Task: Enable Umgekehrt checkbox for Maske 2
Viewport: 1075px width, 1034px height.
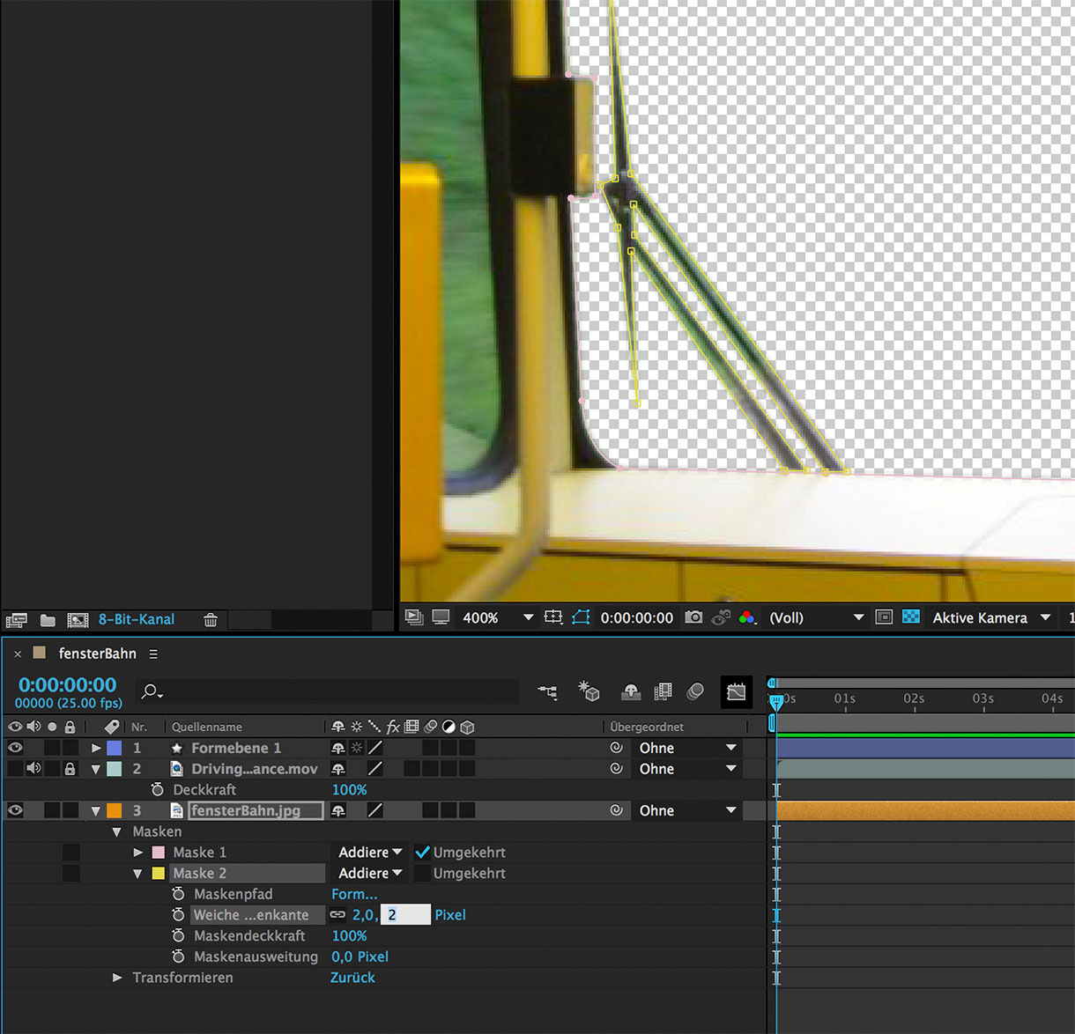Action: pyautogui.click(x=423, y=874)
